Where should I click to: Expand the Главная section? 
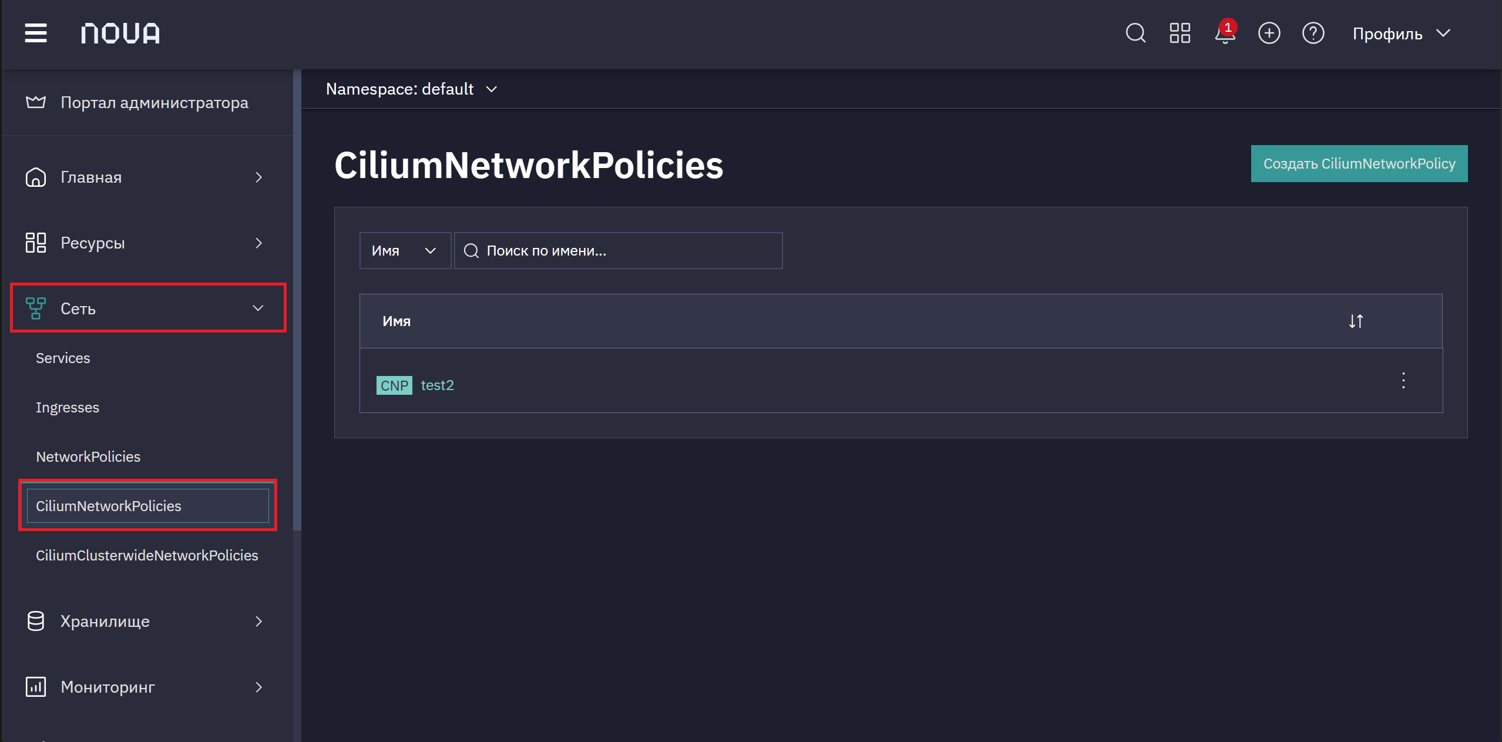258,177
